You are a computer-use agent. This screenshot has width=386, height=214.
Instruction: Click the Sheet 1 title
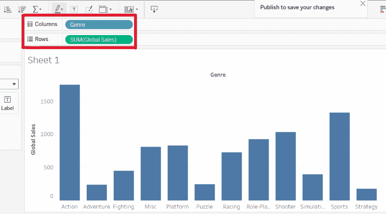tap(44, 60)
